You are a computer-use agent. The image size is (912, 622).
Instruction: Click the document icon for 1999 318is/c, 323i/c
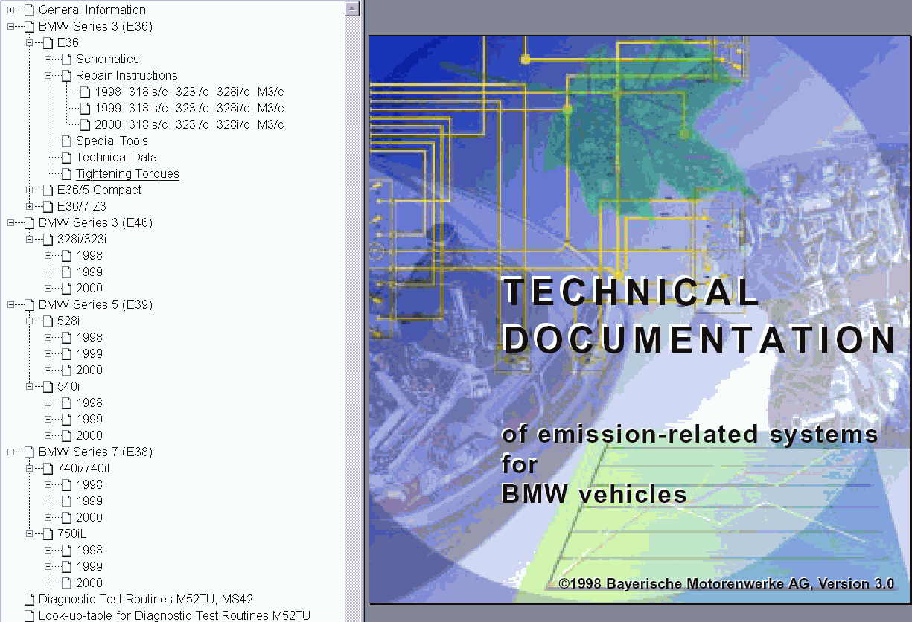(x=85, y=109)
